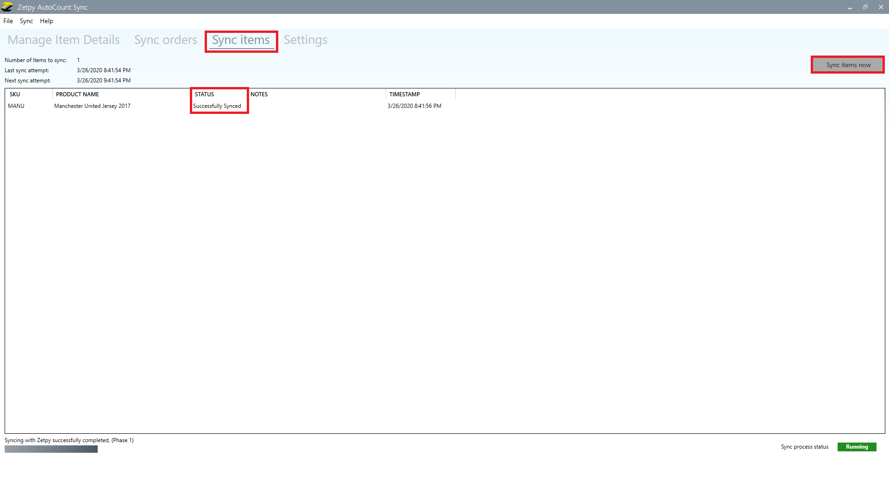Sort by TIMESTAMP column header

420,94
